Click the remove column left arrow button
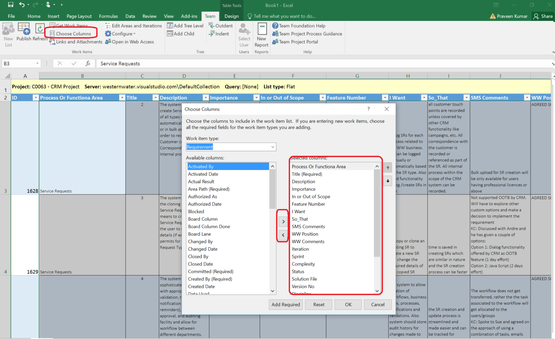This screenshot has width=555, height=339. [283, 235]
